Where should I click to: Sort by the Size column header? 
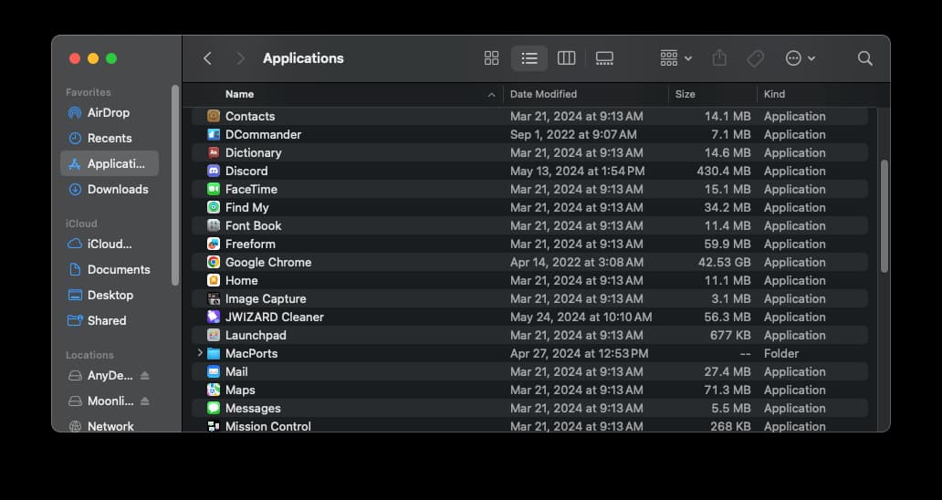coord(685,94)
